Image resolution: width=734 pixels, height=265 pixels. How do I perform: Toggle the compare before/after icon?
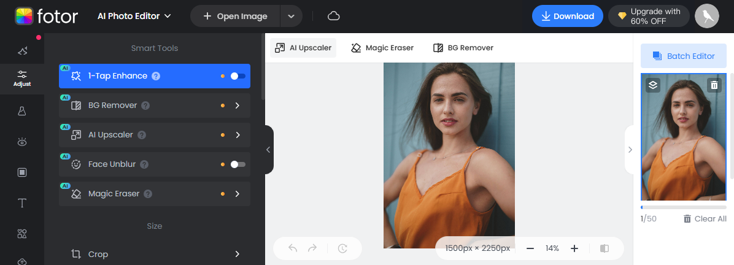tap(605, 248)
